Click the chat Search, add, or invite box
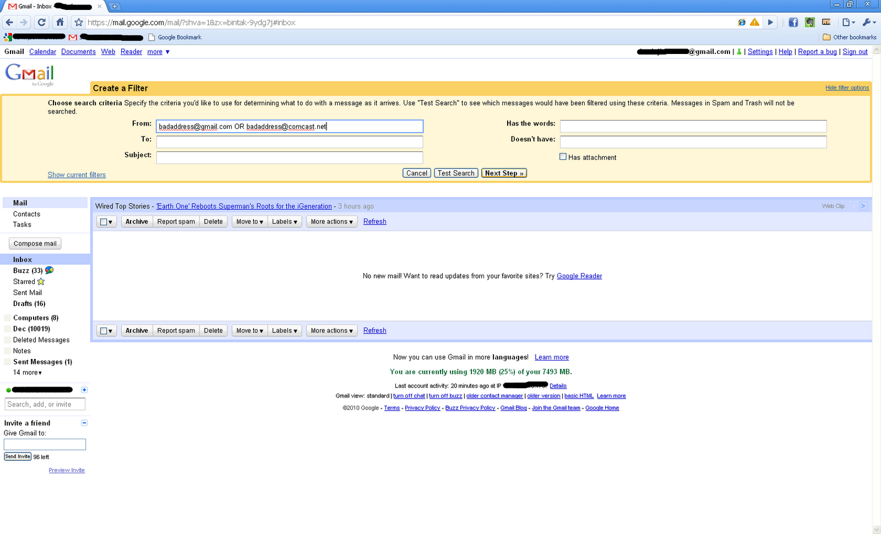The image size is (881, 534). tap(45, 404)
